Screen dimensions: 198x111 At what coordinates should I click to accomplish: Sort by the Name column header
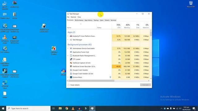81,26
